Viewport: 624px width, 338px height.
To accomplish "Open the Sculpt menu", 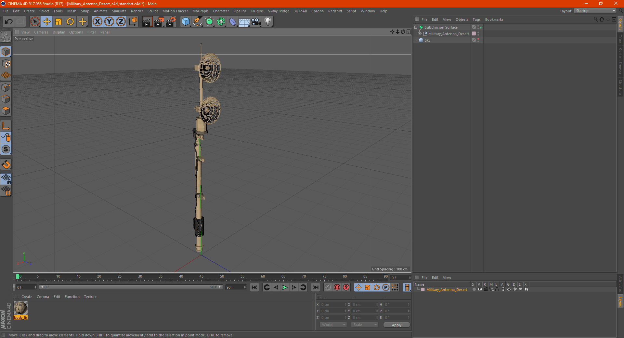I will [152, 11].
